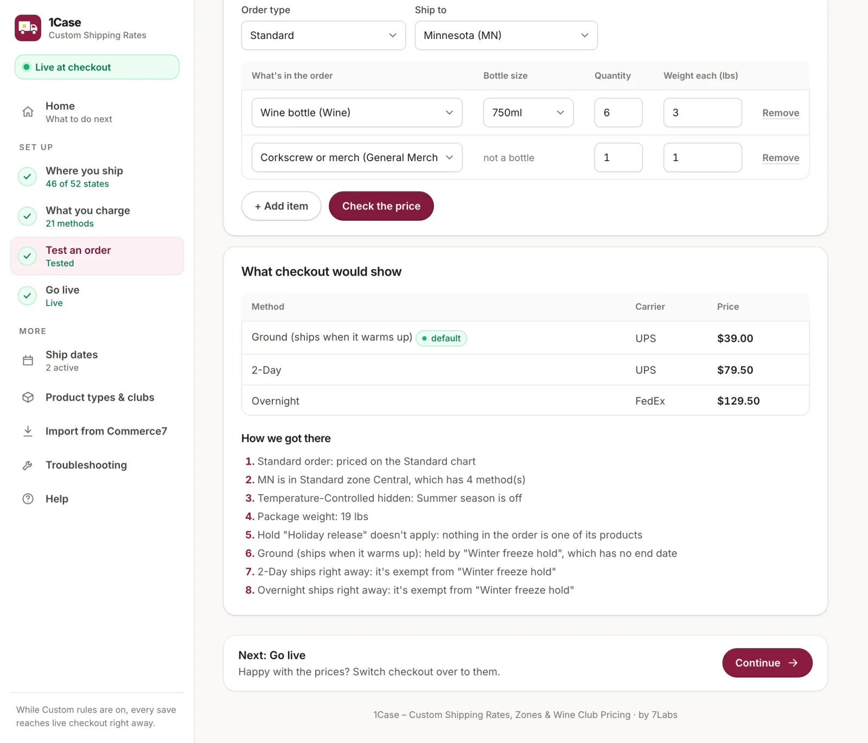Click the Go live checkmark circle
Screen dimensions: 868x743
click(x=27, y=296)
